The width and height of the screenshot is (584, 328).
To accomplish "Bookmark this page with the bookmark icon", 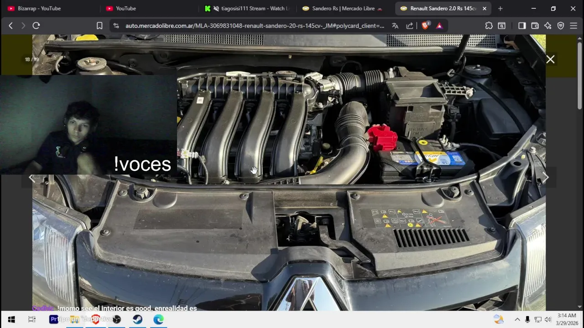I will [x=99, y=26].
